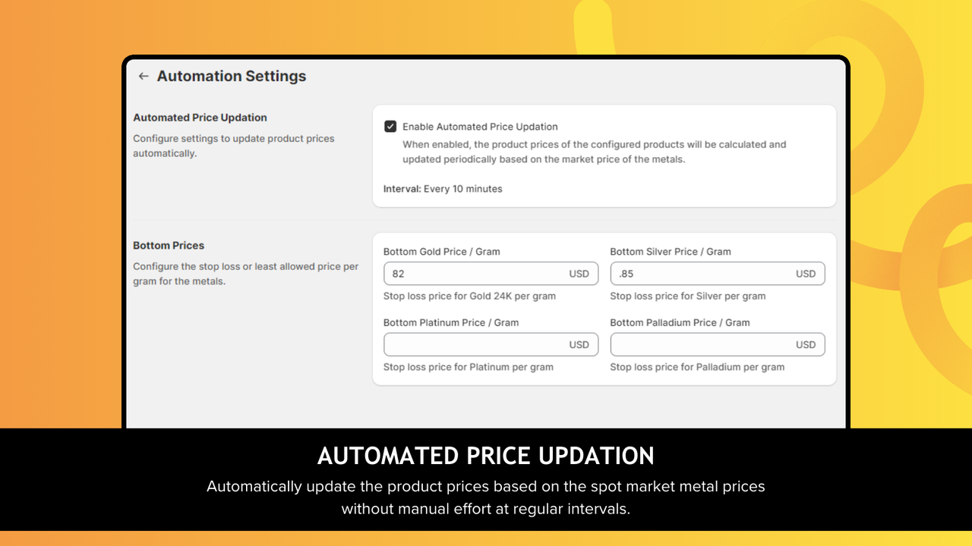Click the back arrow icon
The height and width of the screenshot is (546, 972).
pos(144,76)
